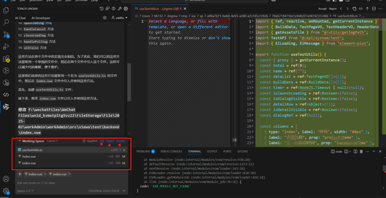Select the Terminal panel tab
The width and height of the screenshot is (386, 198).
(194, 152)
